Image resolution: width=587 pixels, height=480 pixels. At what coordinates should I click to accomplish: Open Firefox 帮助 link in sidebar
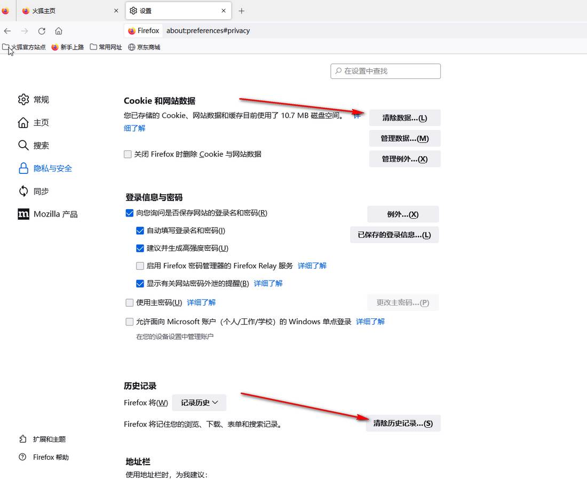(44, 457)
